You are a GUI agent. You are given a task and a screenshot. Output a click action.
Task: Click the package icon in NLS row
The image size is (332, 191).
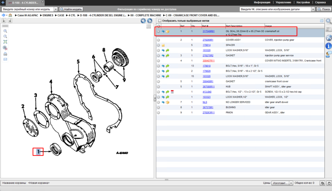click(167, 102)
